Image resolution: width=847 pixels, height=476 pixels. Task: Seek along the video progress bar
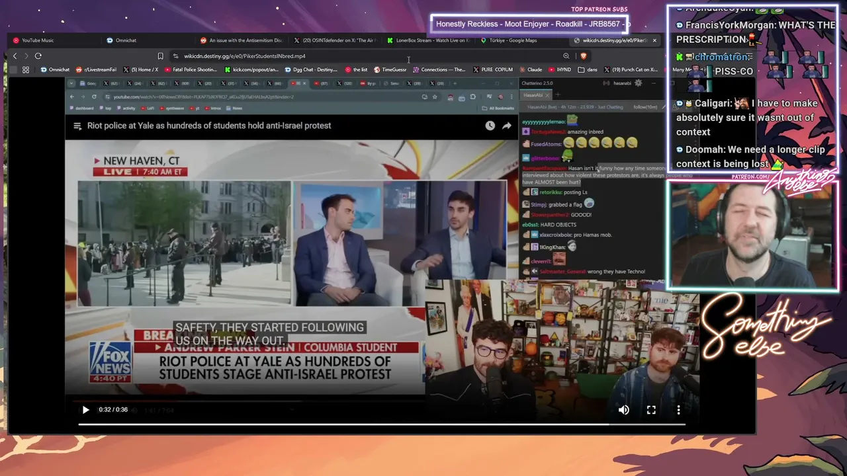tap(382, 424)
